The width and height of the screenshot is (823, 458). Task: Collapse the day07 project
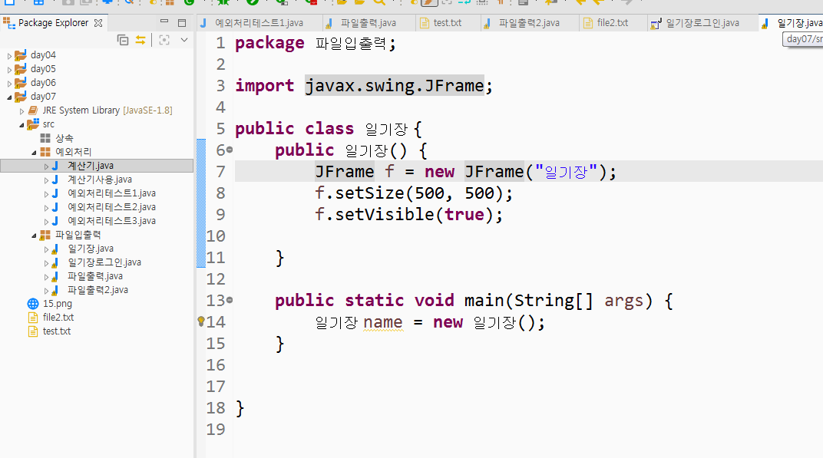click(9, 97)
